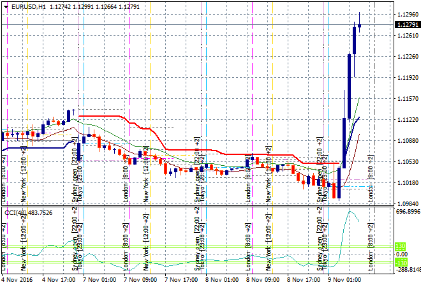Click the current price label 1.12791
This screenshot has height=287, width=421.
click(x=407, y=25)
